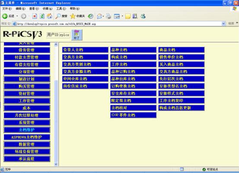Click the trusted sites status icon
The height and width of the screenshot is (173, 239).
coord(204,170)
